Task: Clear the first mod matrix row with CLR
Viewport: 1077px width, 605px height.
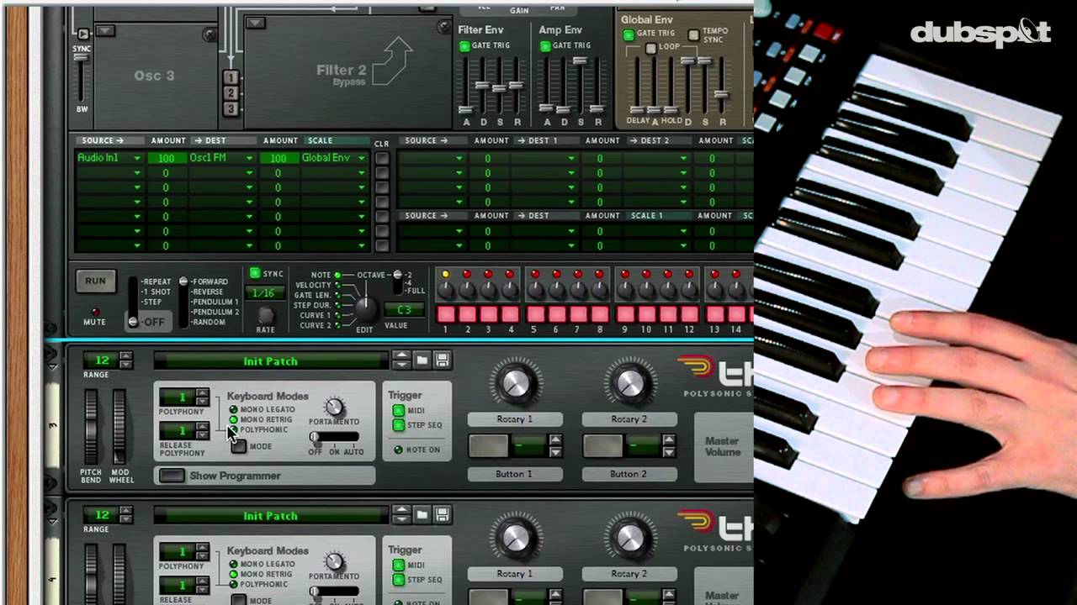Action: point(382,158)
